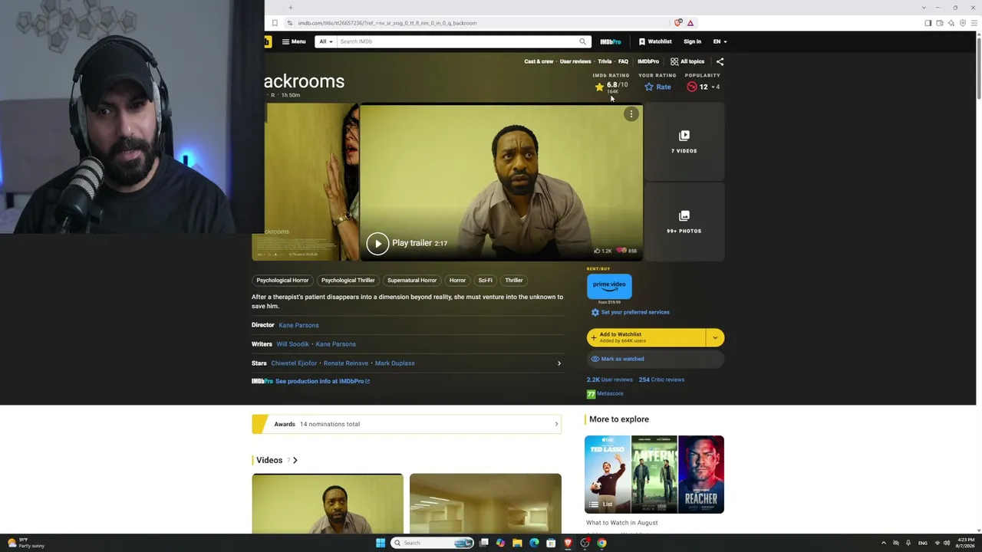
Task: Open IMDbPro link in the title subnav
Action: point(648,61)
